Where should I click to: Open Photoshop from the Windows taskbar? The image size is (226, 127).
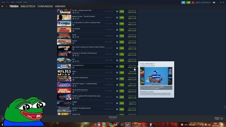[x=122, y=125]
